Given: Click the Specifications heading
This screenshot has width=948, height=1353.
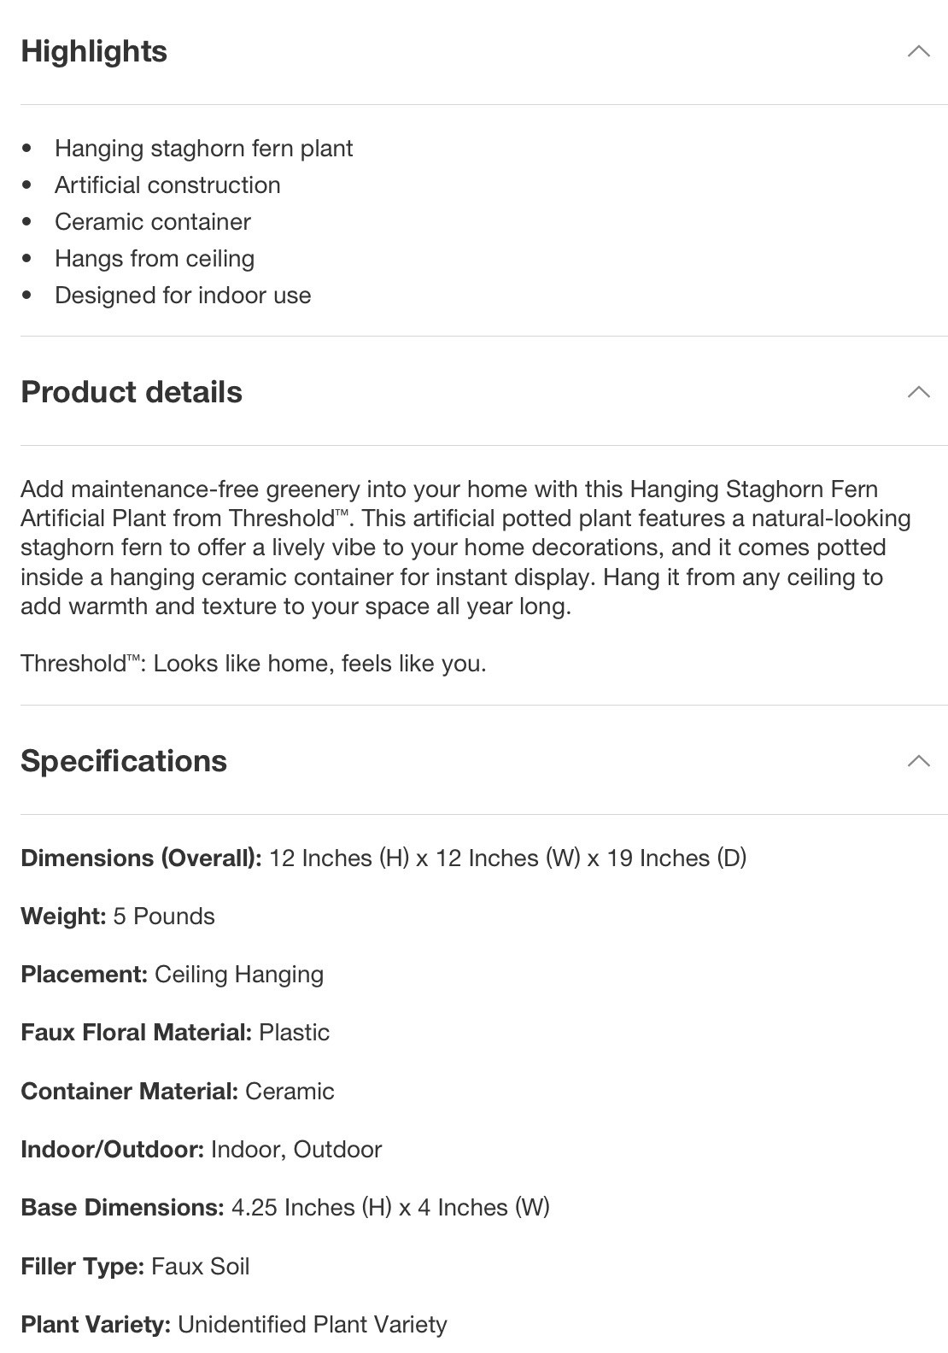Looking at the screenshot, I should pyautogui.click(x=124, y=761).
